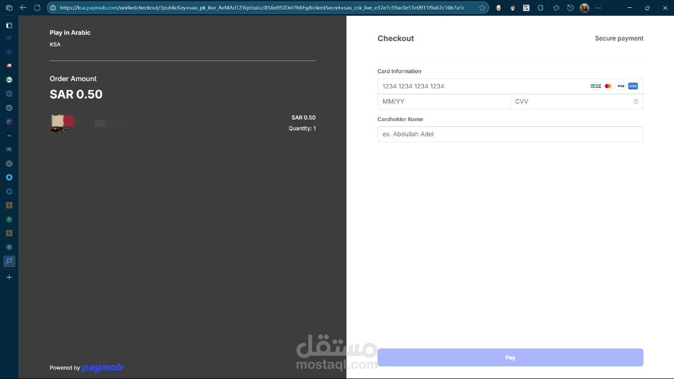Open the workspaces icon in browser
Viewport: 674px width, 379px height.
tap(9, 8)
